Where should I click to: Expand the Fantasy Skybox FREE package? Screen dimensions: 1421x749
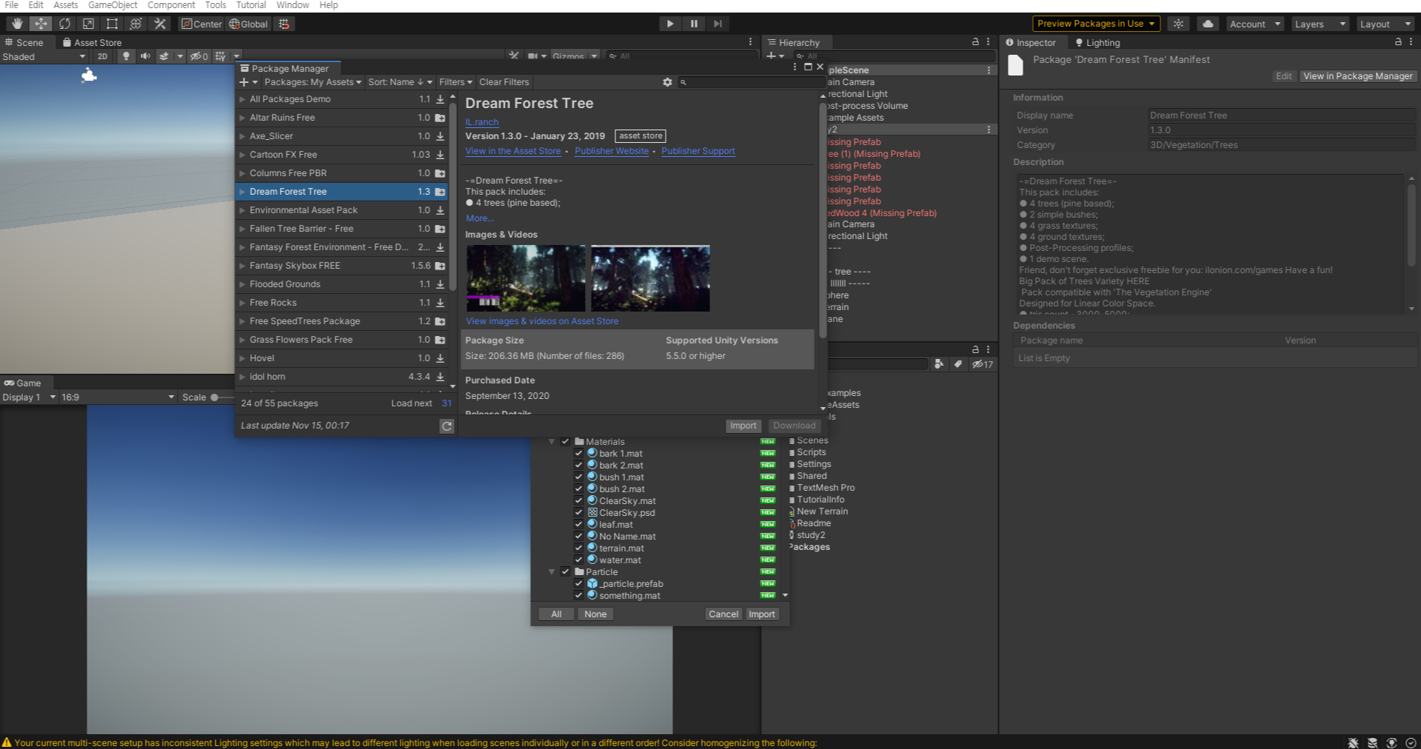(x=242, y=266)
